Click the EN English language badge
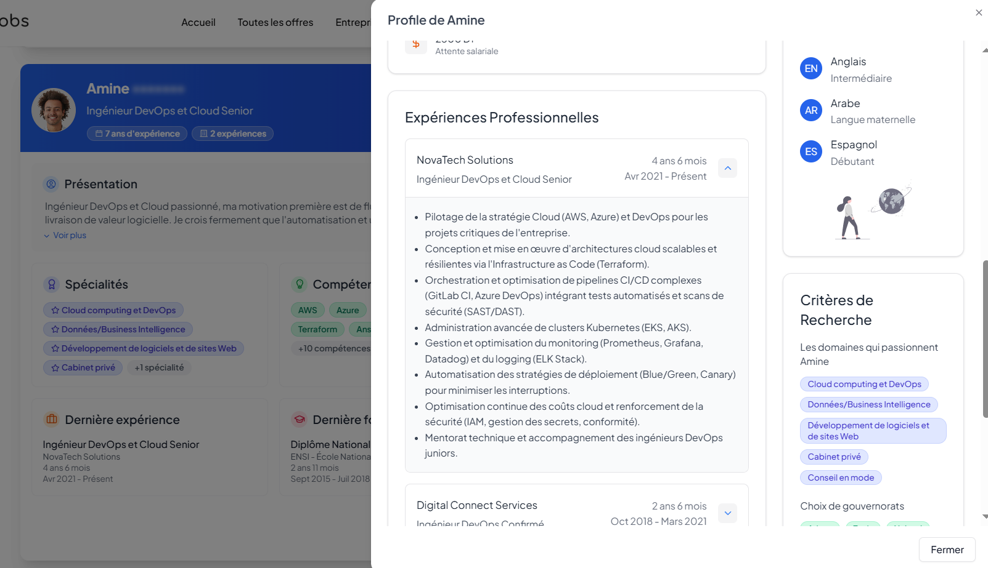 coord(811,68)
